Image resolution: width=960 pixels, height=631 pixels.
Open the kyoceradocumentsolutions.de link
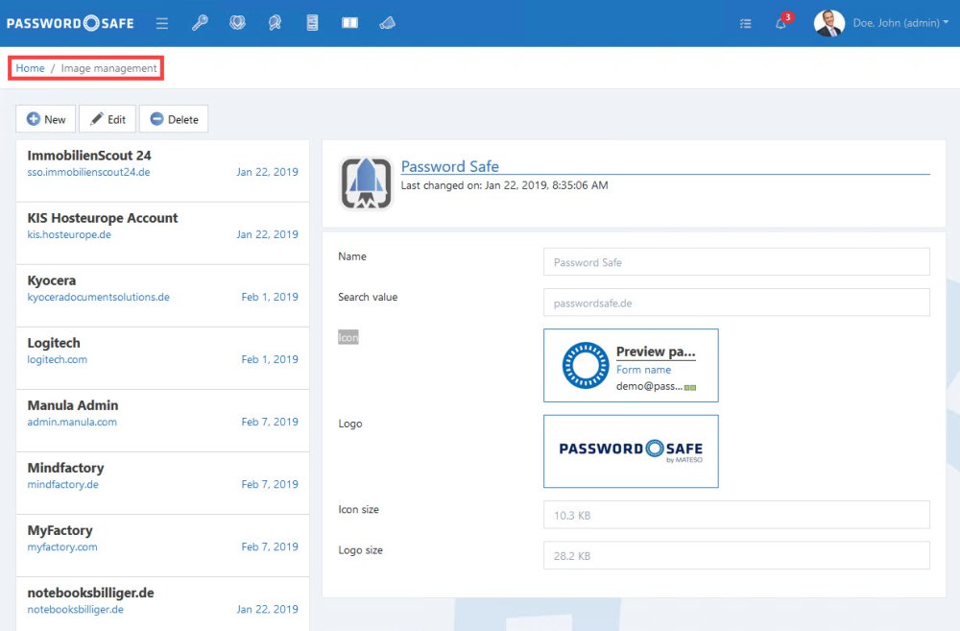coord(99,297)
